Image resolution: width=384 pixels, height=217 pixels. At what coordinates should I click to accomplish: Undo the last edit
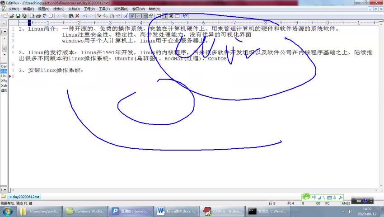click(85, 16)
